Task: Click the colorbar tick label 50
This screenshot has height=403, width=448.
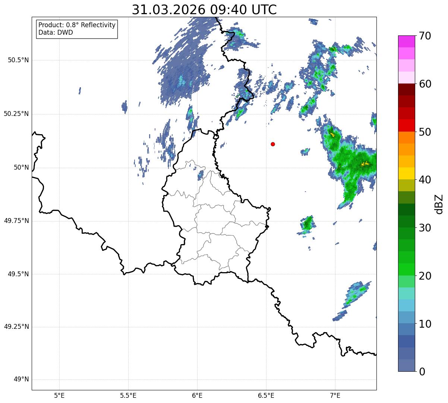Action: pyautogui.click(x=425, y=132)
